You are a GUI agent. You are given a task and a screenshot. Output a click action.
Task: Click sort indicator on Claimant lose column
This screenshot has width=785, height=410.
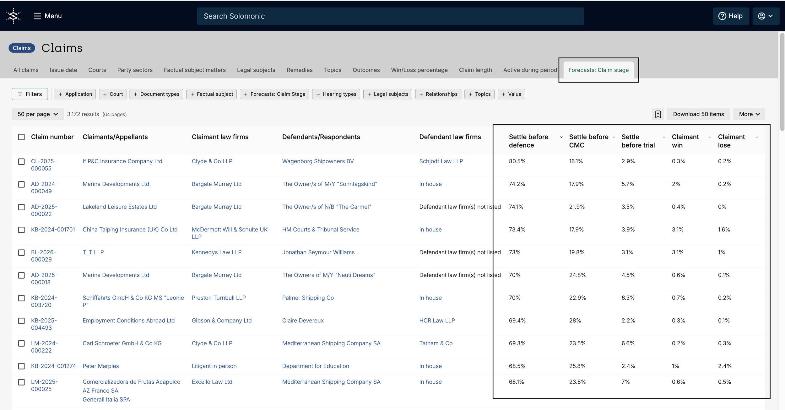coord(757,137)
